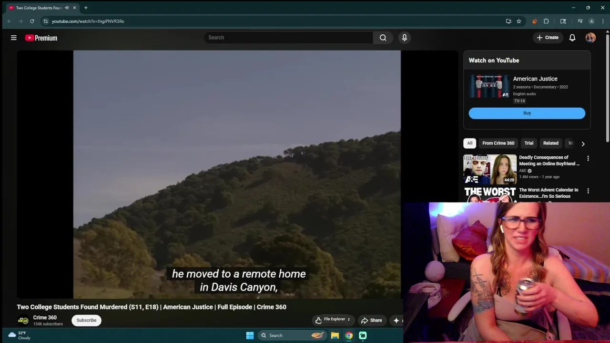Select the Related filter chip

tap(550, 143)
